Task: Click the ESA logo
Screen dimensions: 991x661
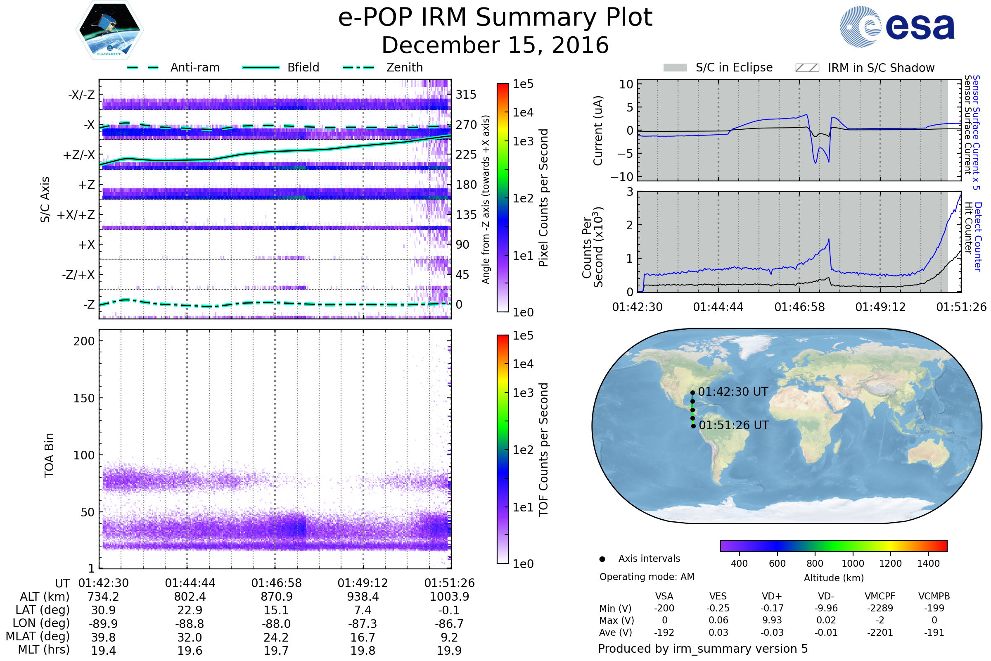Action: [x=897, y=26]
